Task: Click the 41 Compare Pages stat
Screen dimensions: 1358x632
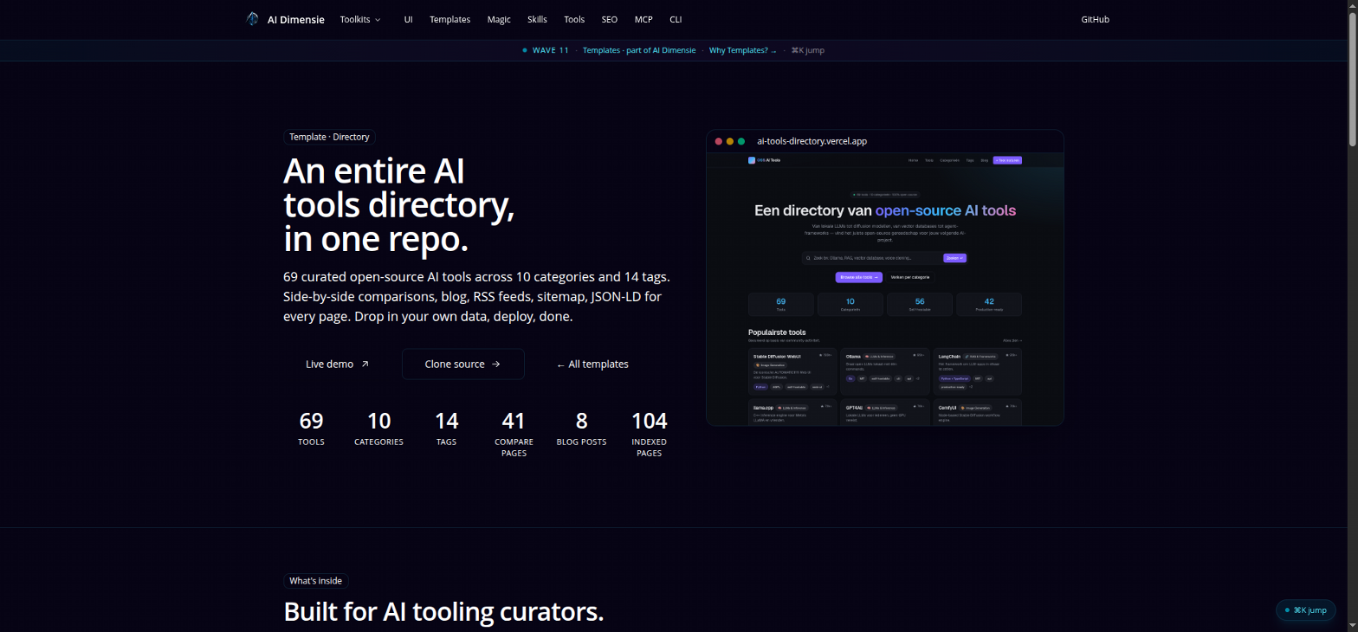Action: (x=514, y=434)
